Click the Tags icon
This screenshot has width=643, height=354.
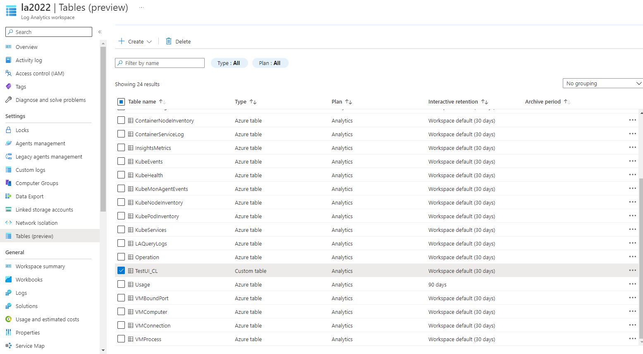8,87
